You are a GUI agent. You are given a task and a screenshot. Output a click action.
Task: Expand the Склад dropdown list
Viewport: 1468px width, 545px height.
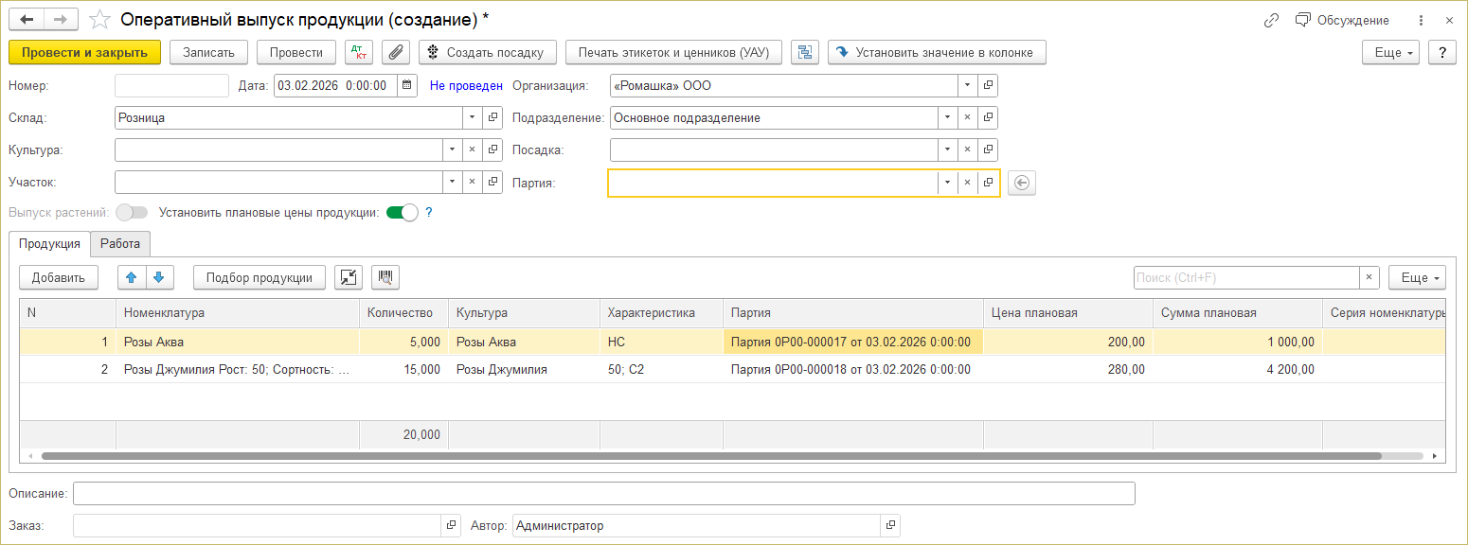coord(473,118)
